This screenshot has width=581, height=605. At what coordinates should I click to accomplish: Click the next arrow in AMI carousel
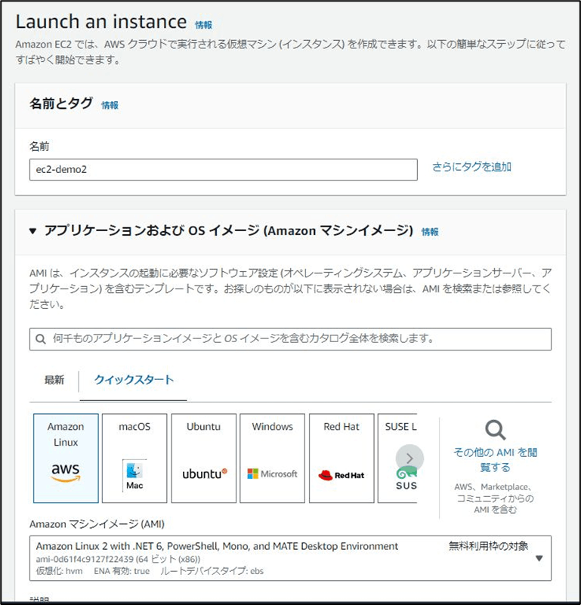(x=409, y=458)
